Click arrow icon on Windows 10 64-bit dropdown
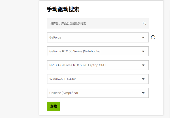This screenshot has height=118, width=170. 143,79
